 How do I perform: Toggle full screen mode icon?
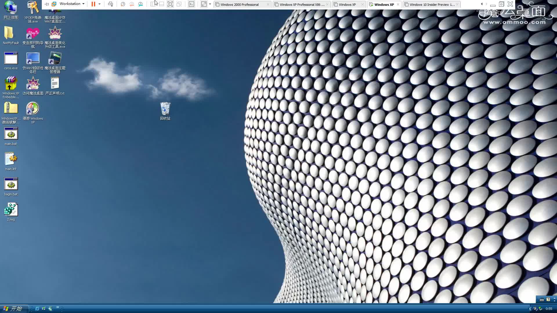(x=170, y=4)
